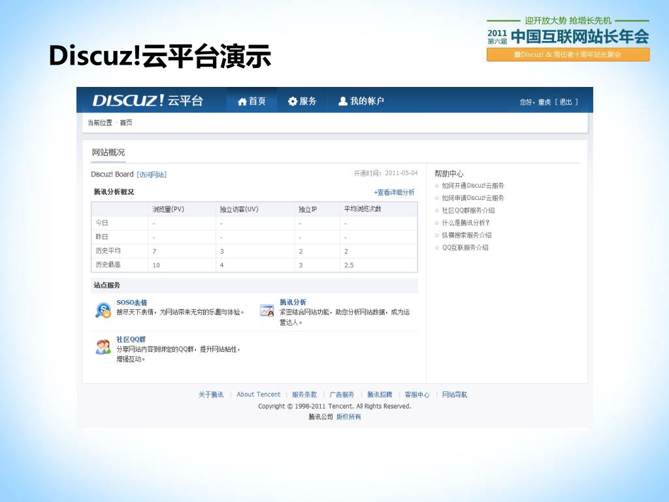
Task: Click the 帮助中心 heading
Action: coord(449,174)
